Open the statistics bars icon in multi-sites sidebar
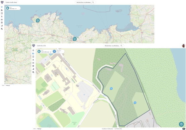 click(2, 25)
